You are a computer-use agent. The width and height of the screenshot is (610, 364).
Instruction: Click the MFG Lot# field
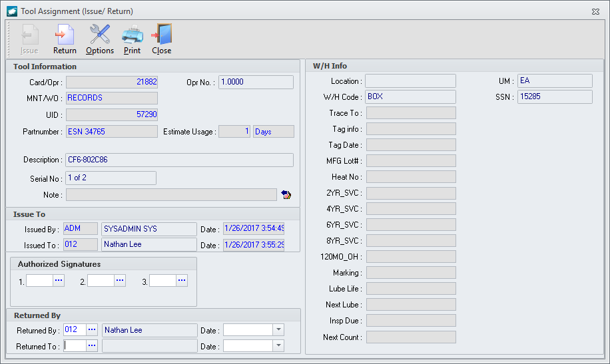[411, 160]
